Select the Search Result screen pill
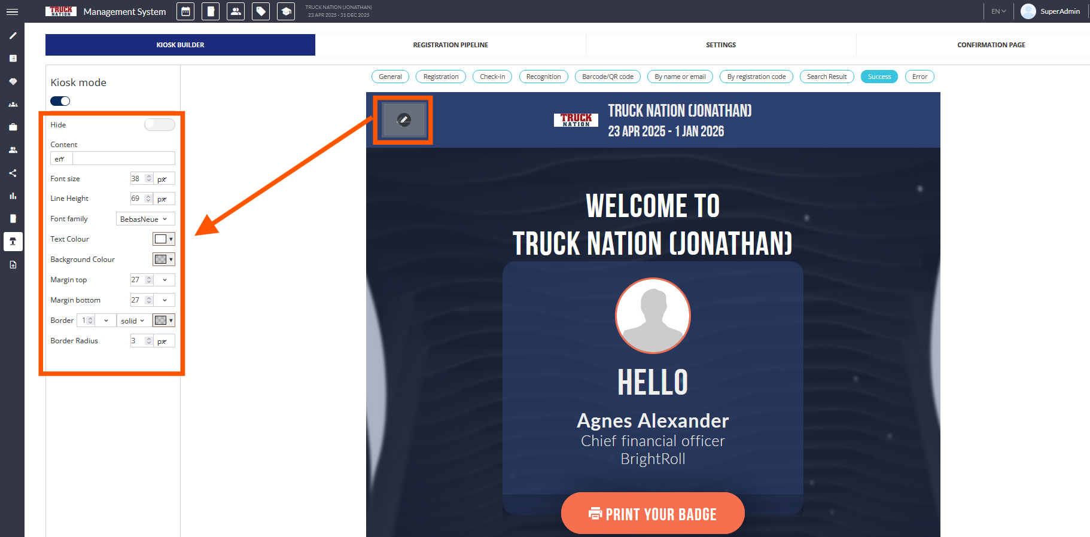This screenshot has width=1090, height=537. point(826,77)
